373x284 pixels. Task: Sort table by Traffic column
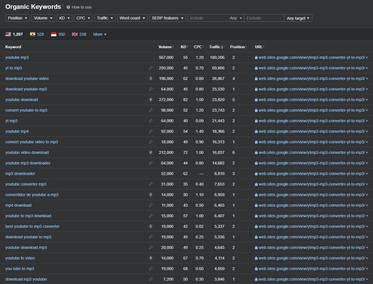tap(216, 47)
